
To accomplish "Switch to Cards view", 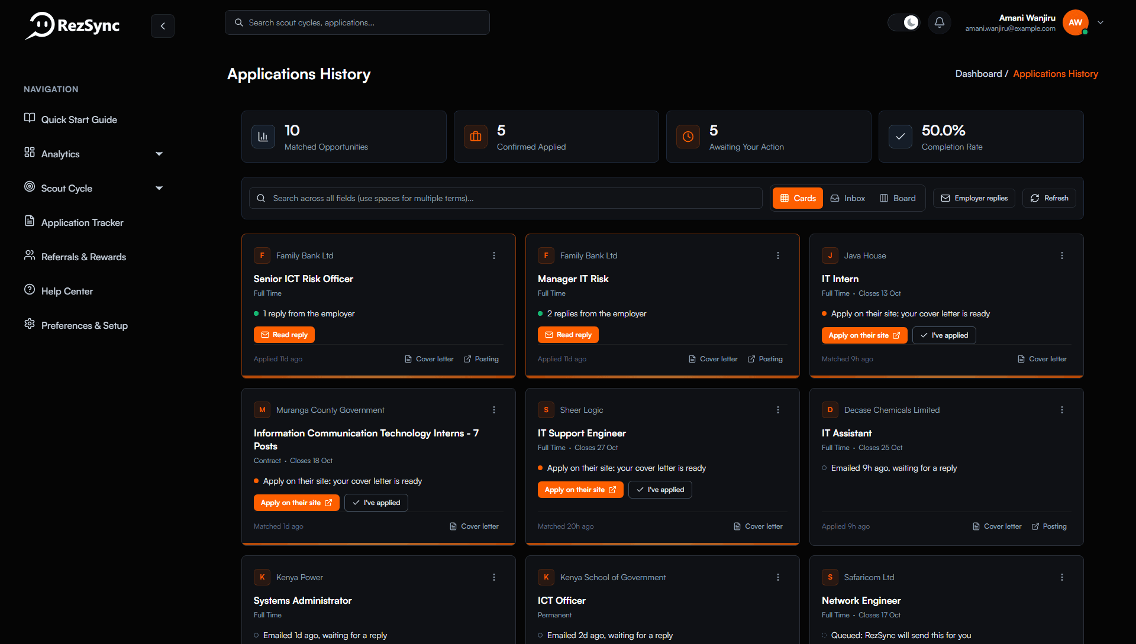I will click(x=798, y=198).
